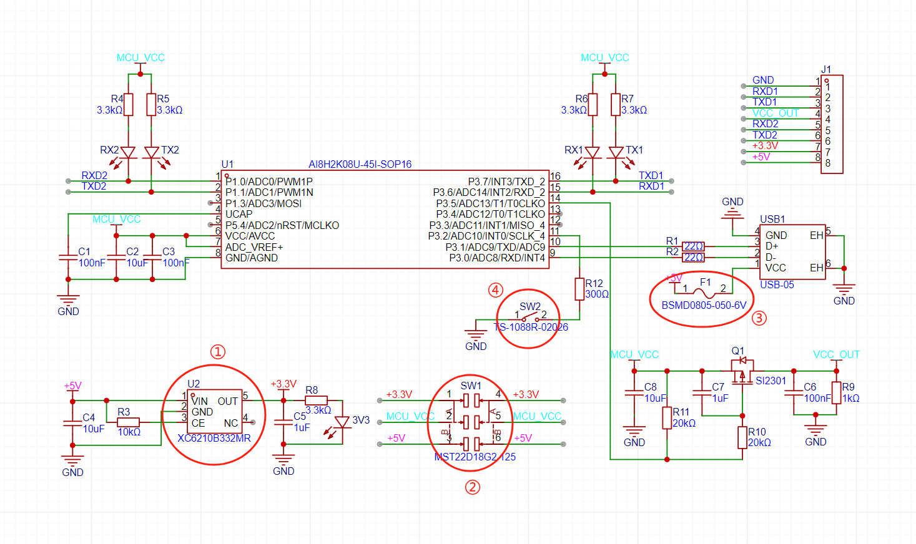The height and width of the screenshot is (544, 916).
Task: Click the RX2 LED symbol
Action: click(128, 153)
